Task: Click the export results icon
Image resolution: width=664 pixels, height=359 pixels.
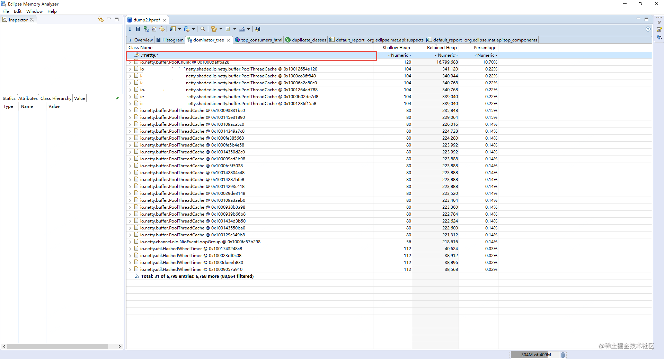Action: point(242,29)
